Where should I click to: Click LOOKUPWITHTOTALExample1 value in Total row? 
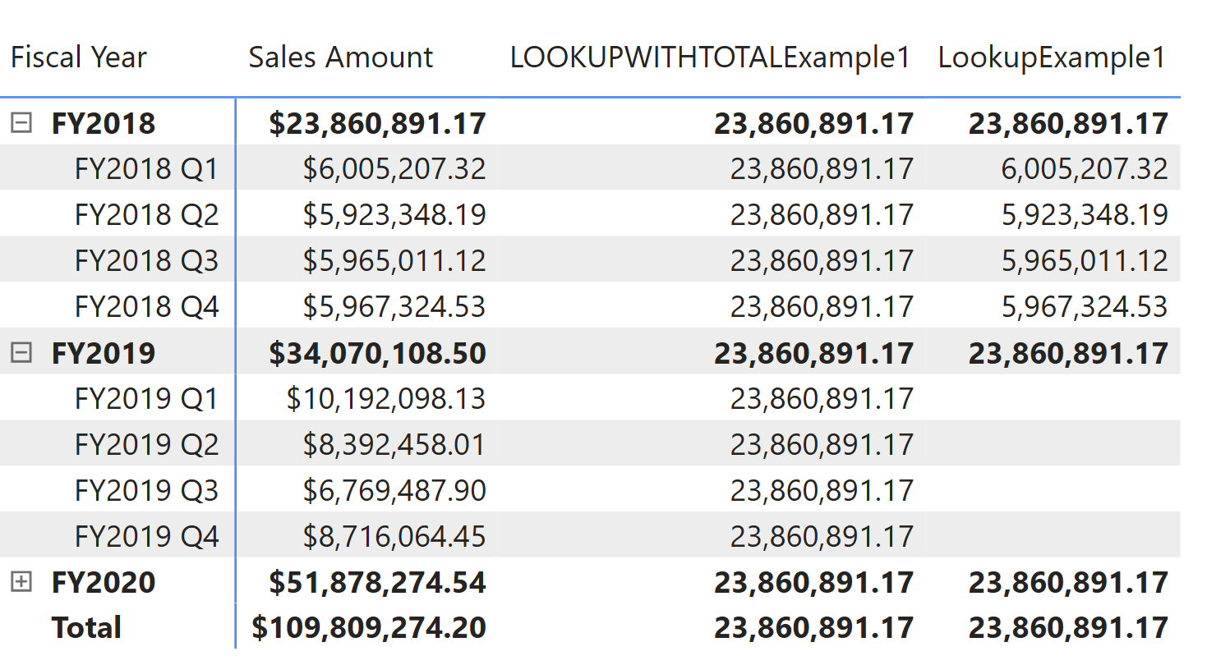point(813,628)
